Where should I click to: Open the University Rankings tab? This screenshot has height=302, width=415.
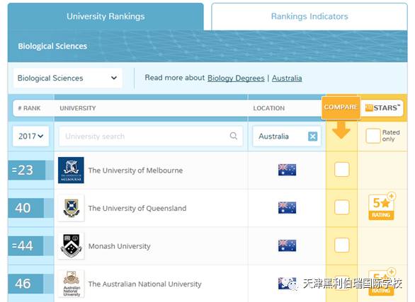(x=106, y=16)
